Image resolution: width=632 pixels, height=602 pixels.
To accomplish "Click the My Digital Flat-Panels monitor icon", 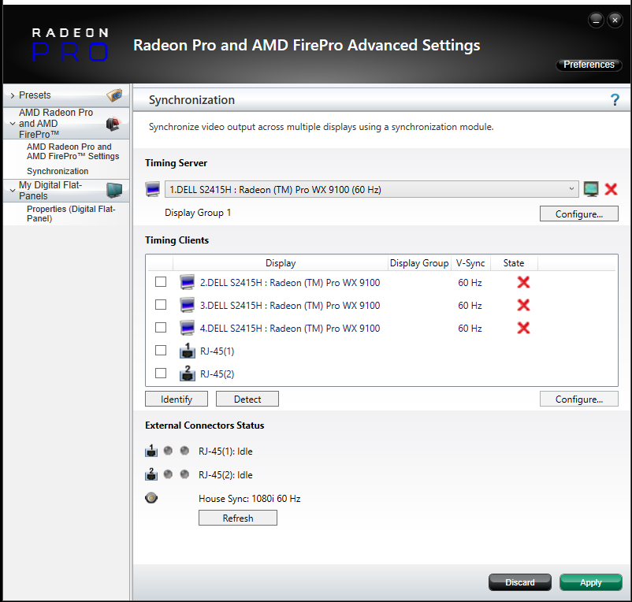I will click(x=114, y=190).
